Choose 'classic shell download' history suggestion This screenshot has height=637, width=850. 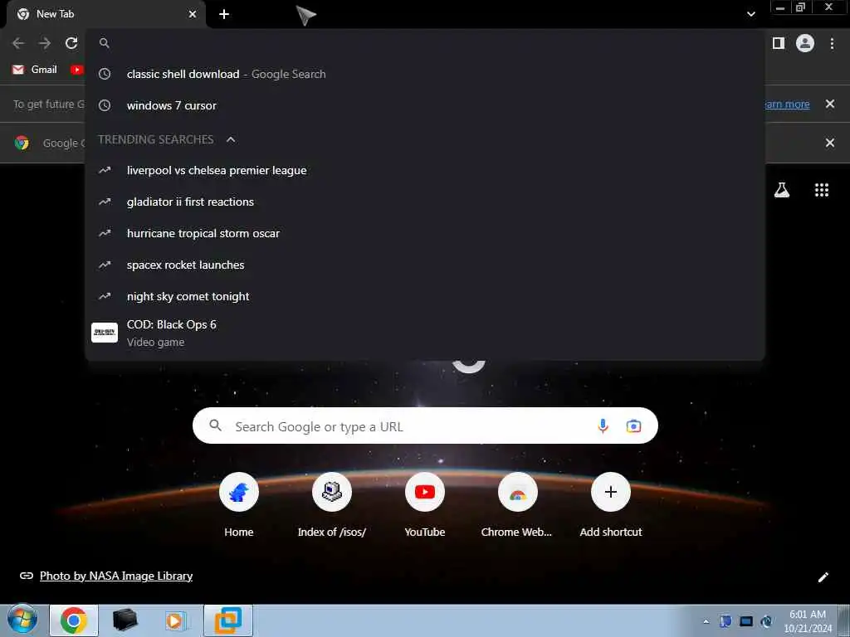click(x=425, y=74)
